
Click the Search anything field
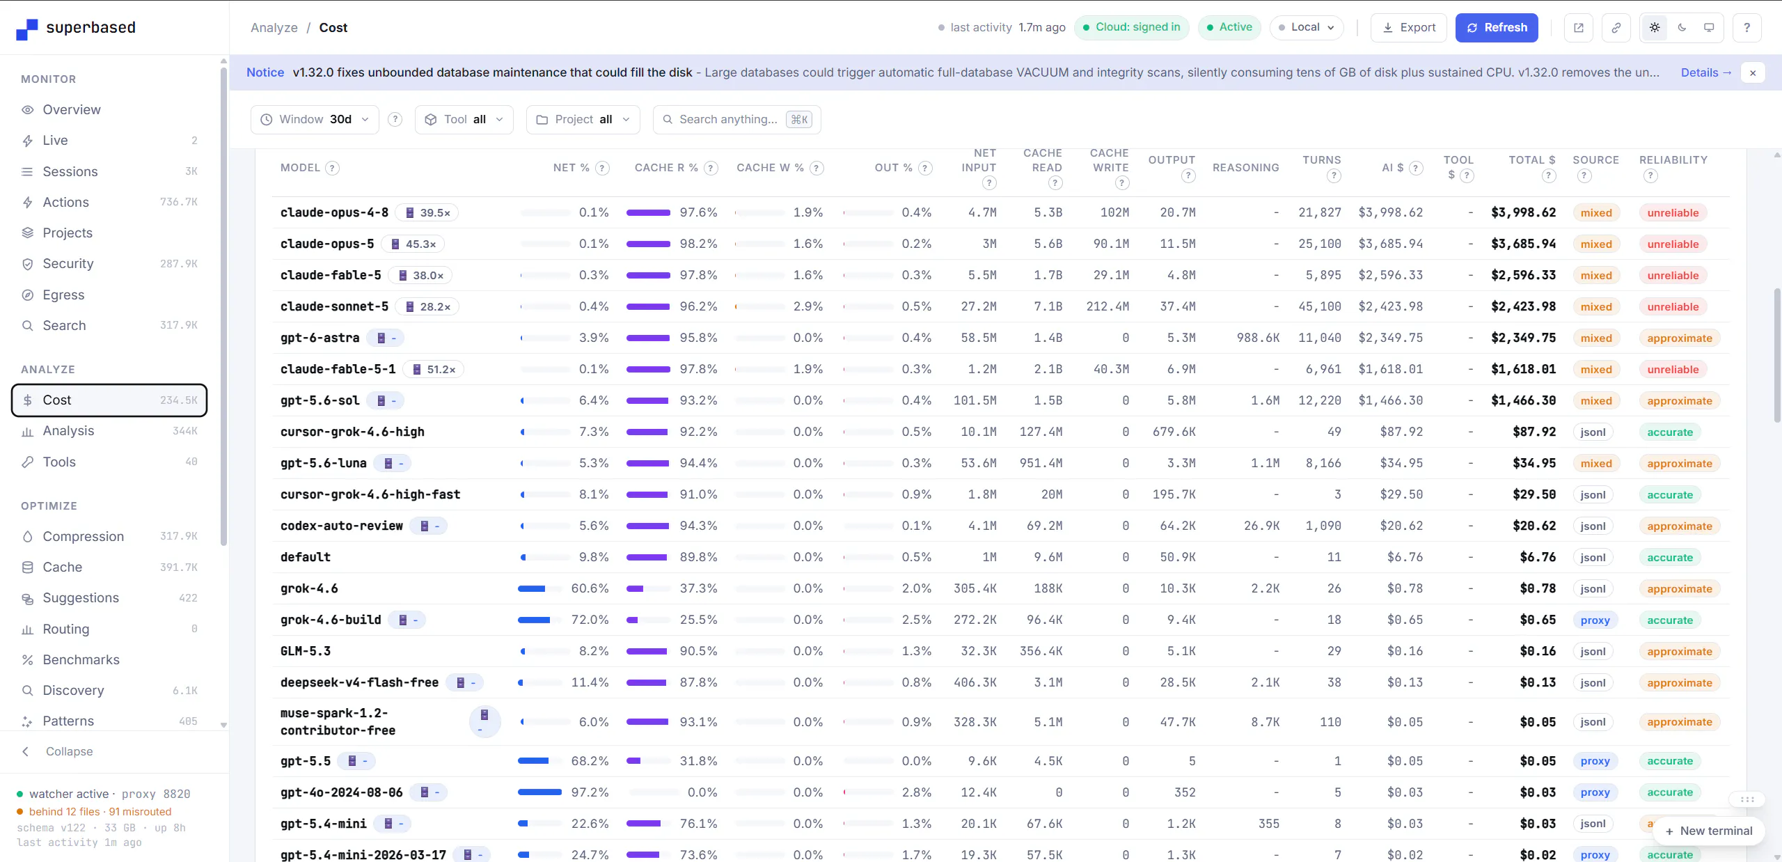tap(736, 120)
